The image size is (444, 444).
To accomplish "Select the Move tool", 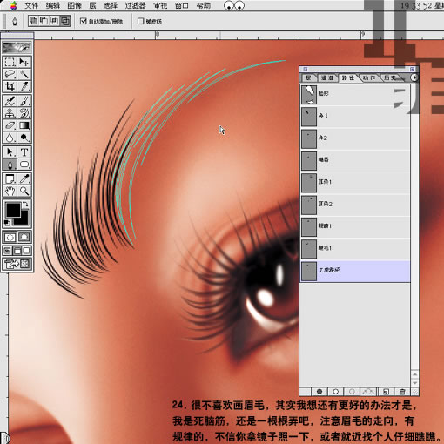I will [x=24, y=62].
